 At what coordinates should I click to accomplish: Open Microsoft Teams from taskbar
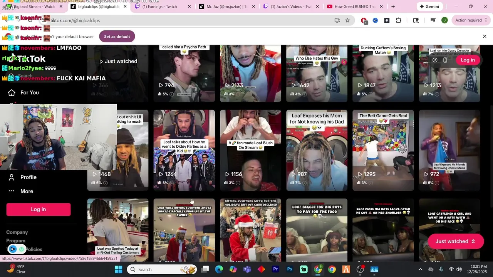(247, 269)
